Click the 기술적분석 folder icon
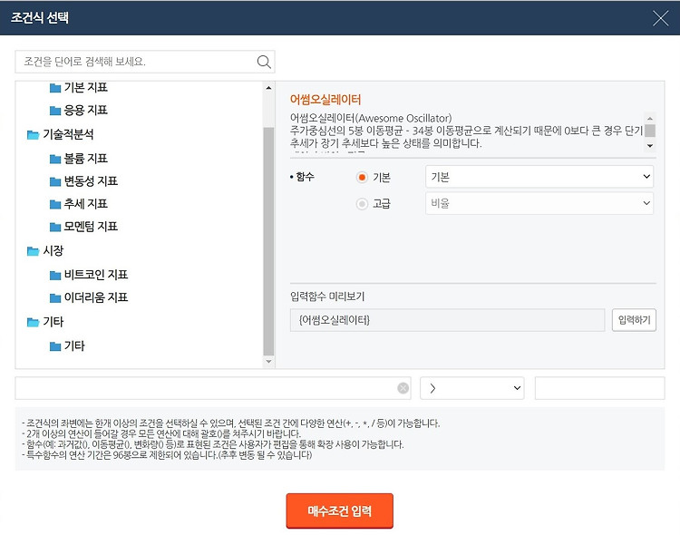The image size is (680, 535). pos(33,134)
